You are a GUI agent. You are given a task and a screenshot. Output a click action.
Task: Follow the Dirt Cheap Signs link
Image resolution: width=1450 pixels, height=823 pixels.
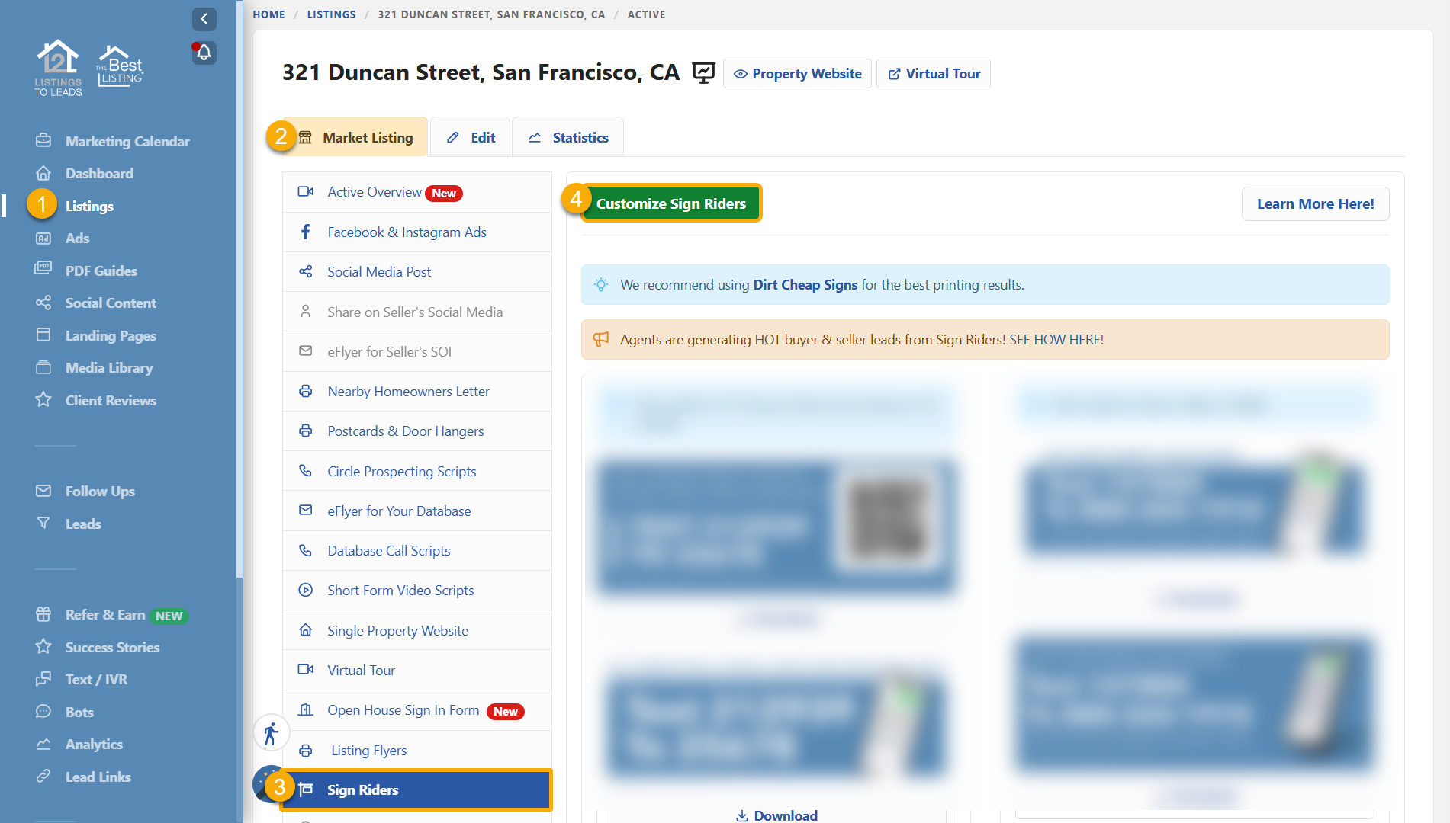805,285
